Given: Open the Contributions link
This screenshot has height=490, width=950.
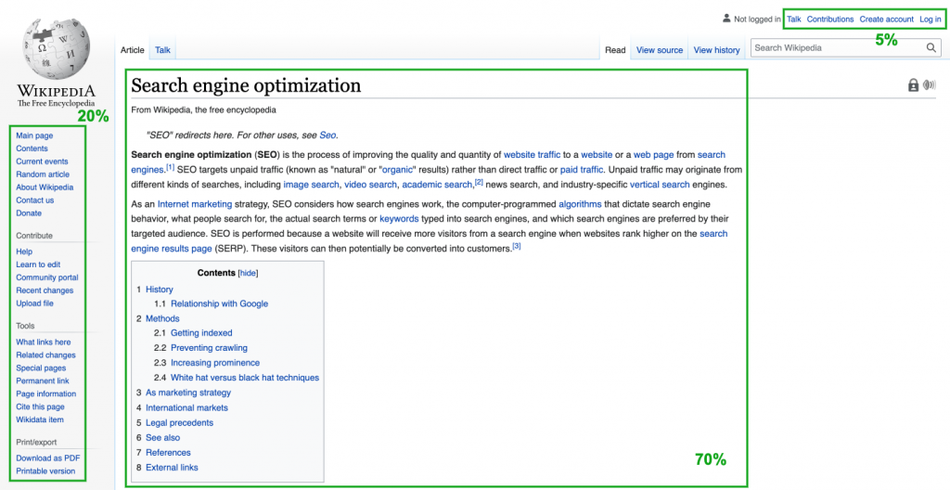Looking at the screenshot, I should pos(830,19).
